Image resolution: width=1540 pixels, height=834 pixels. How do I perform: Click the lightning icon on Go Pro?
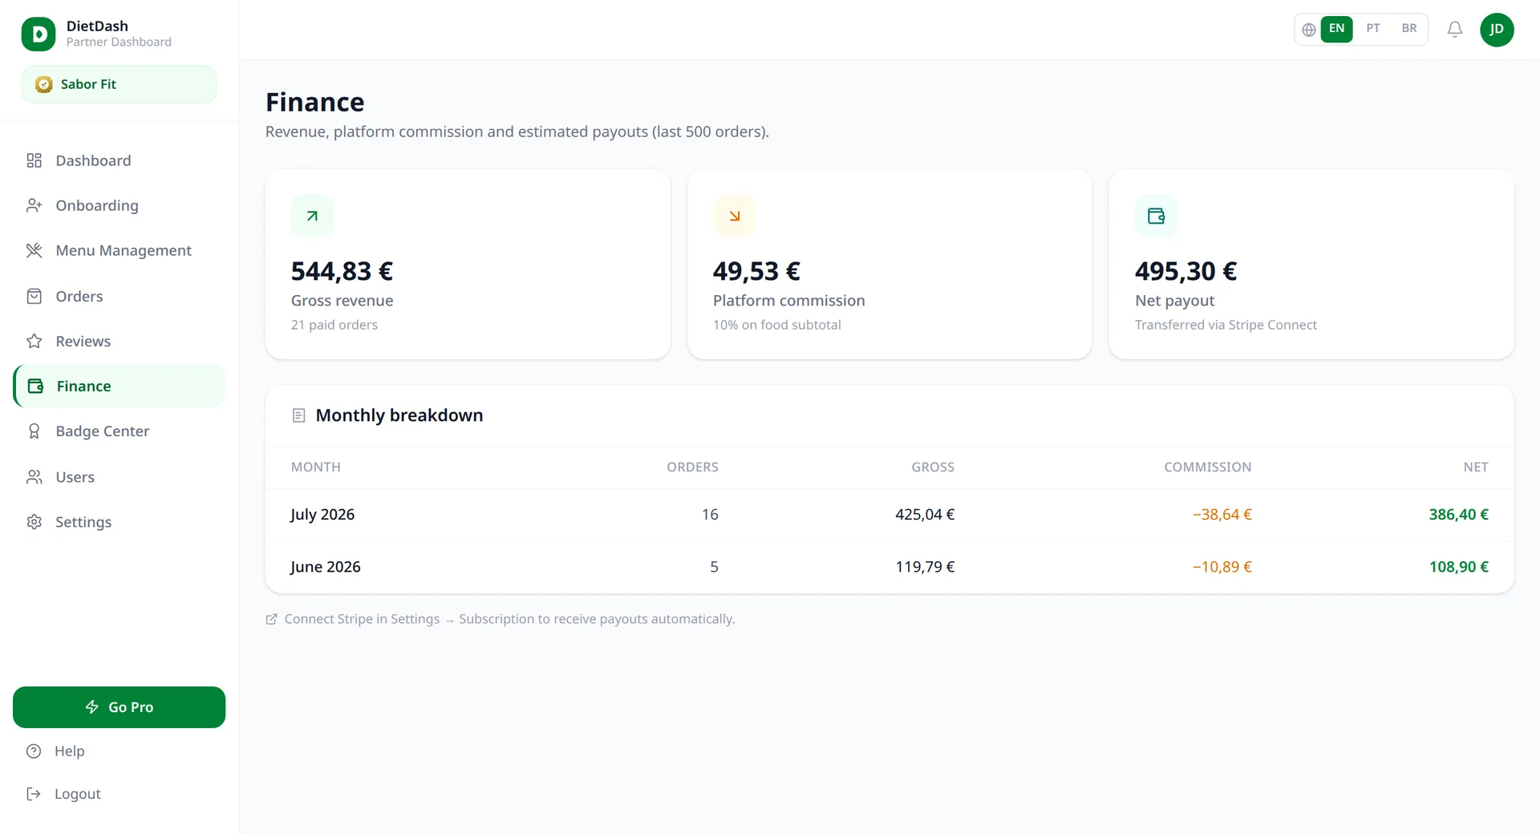click(92, 706)
